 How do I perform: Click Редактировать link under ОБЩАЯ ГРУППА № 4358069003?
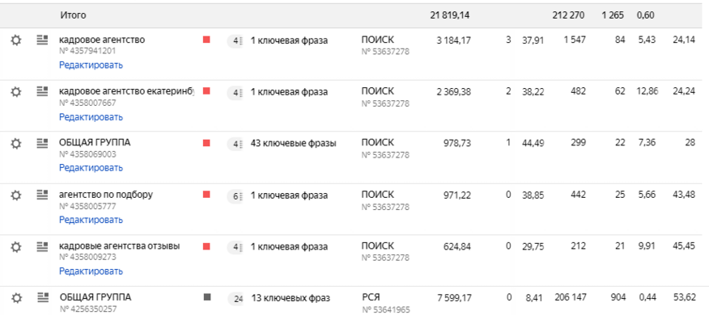tap(91, 168)
